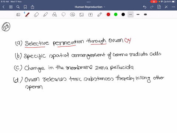Choose the green pen color
This screenshot has height=133, width=177.
(x=116, y=14)
